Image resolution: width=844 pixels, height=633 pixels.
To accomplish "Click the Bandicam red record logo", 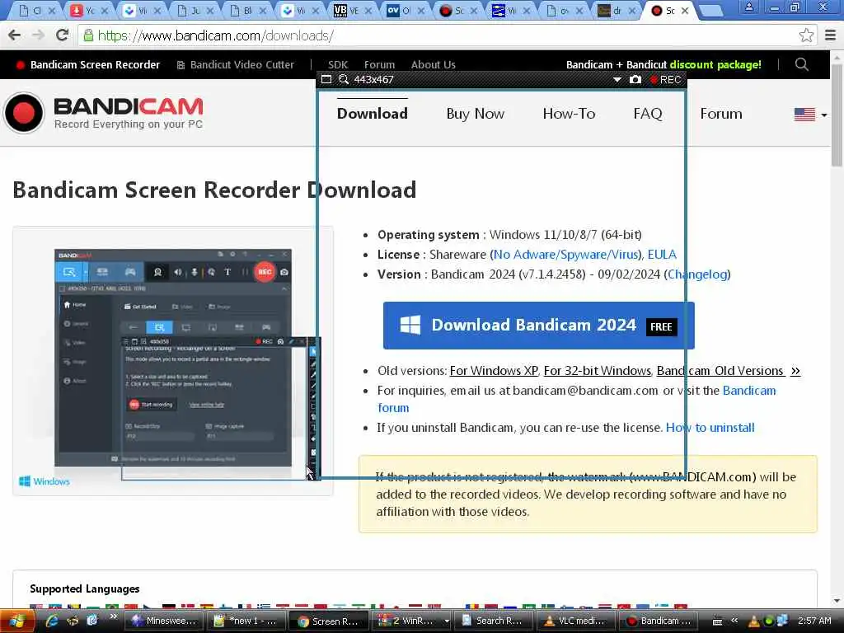I will [24, 113].
